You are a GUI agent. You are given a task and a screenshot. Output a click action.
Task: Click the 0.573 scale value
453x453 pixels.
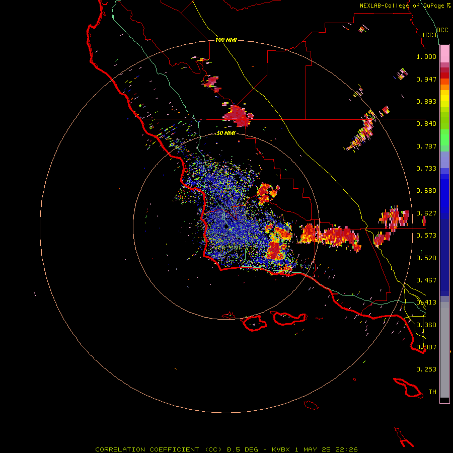pyautogui.click(x=426, y=236)
